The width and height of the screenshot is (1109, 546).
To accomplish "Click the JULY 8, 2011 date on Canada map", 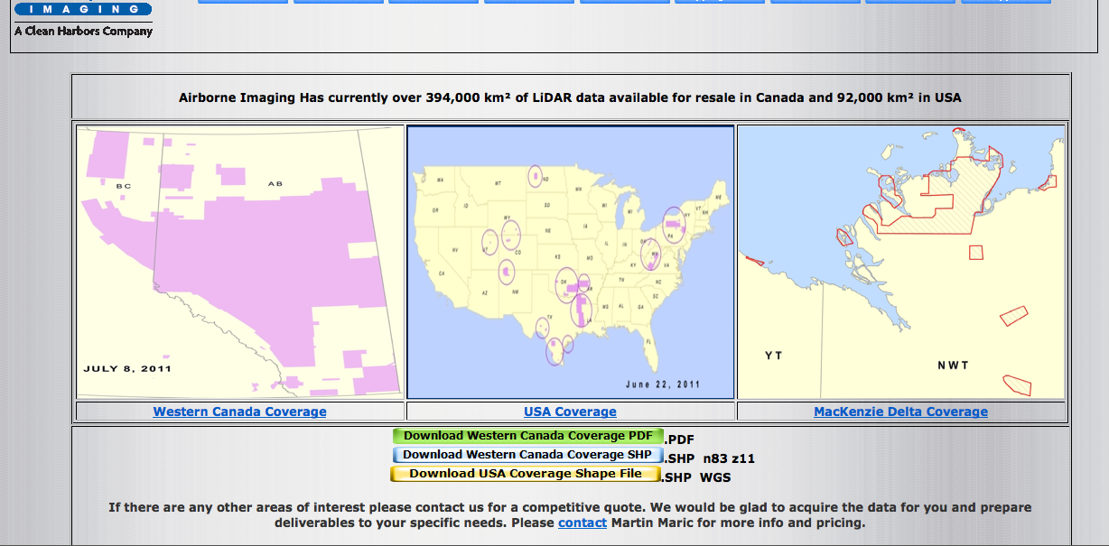I will (127, 368).
